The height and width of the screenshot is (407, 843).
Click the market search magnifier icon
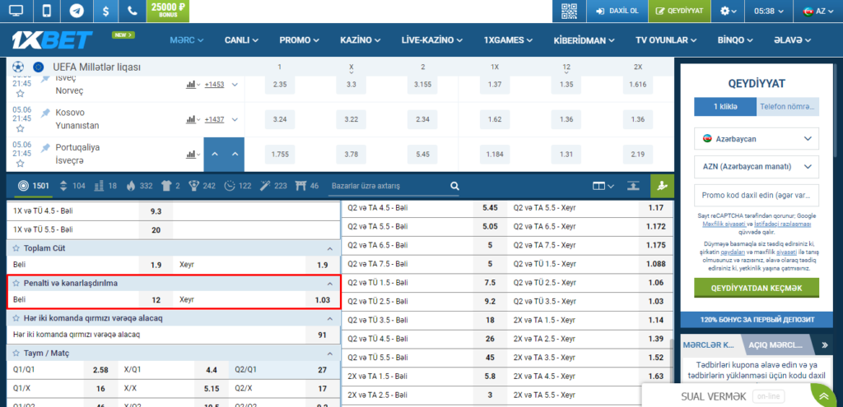(454, 186)
